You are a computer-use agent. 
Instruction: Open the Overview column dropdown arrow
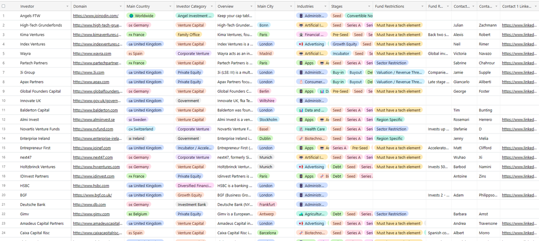click(252, 6)
